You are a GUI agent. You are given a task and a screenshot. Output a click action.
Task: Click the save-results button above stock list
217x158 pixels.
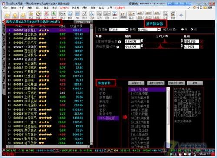point(83,22)
